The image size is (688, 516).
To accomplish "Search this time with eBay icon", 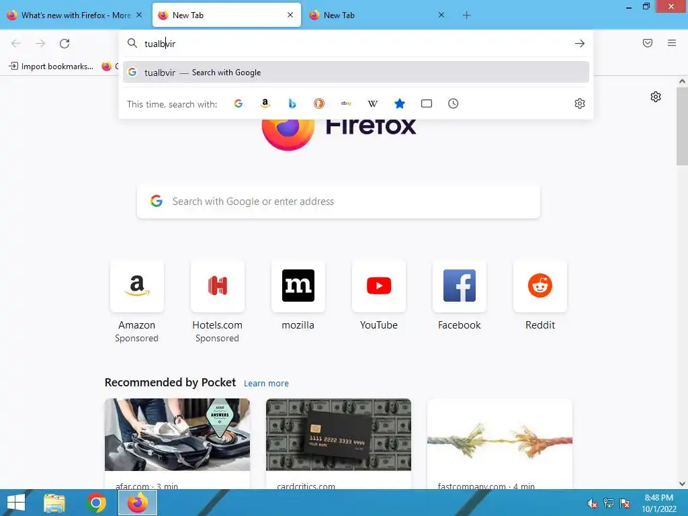I will [346, 103].
